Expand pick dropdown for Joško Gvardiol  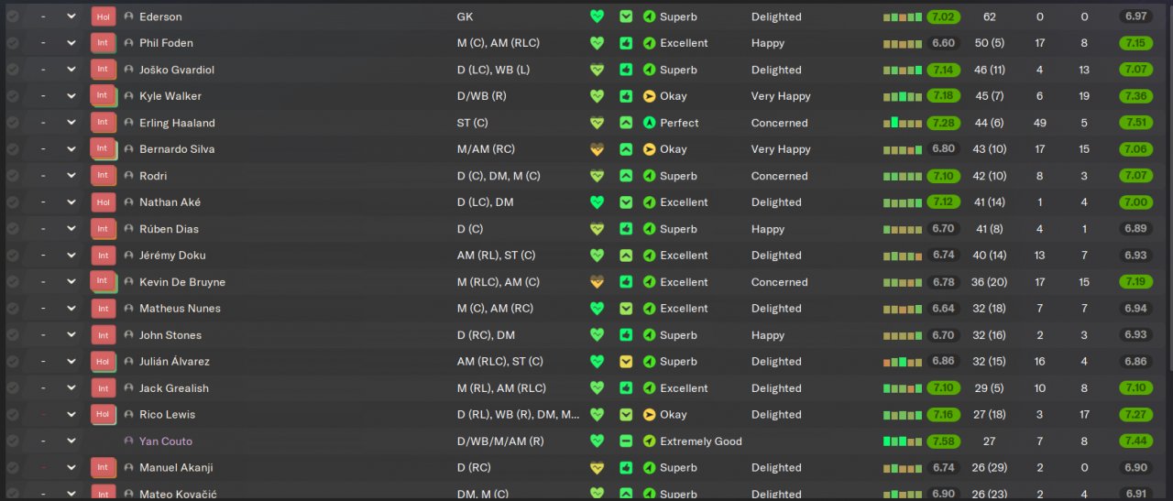71,70
